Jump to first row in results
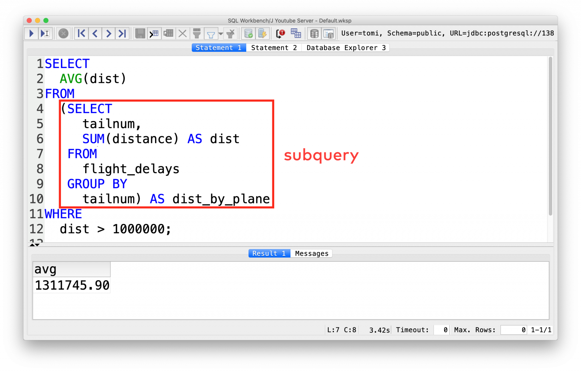 [x=81, y=33]
